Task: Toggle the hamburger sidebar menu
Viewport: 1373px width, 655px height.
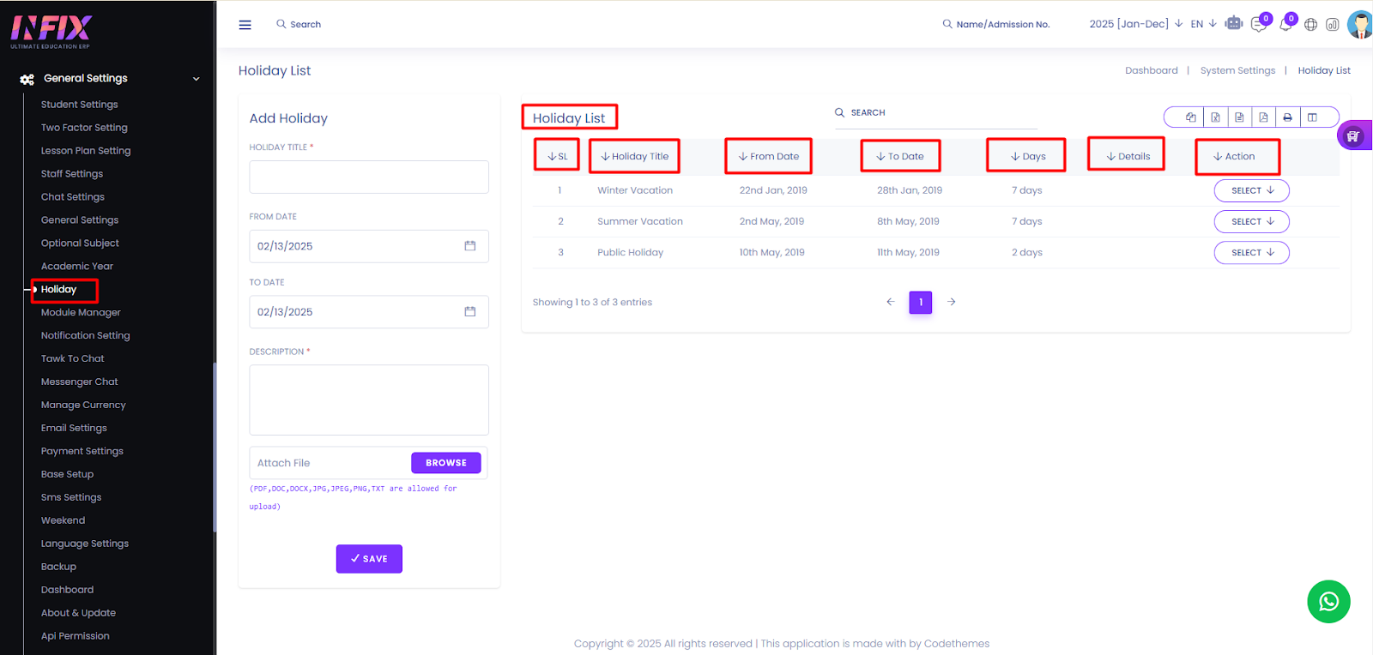Action: [245, 25]
